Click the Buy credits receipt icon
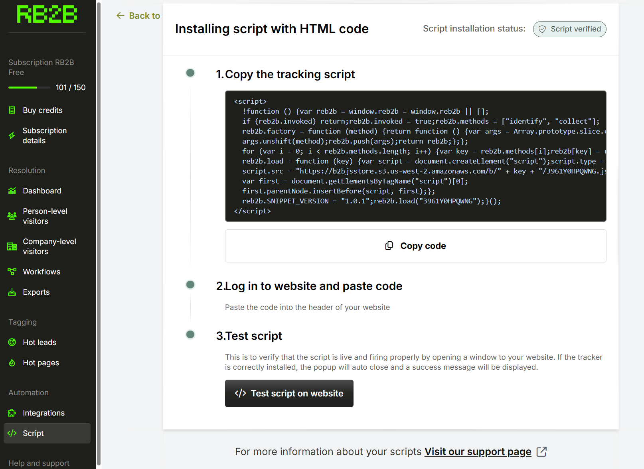 click(12, 110)
